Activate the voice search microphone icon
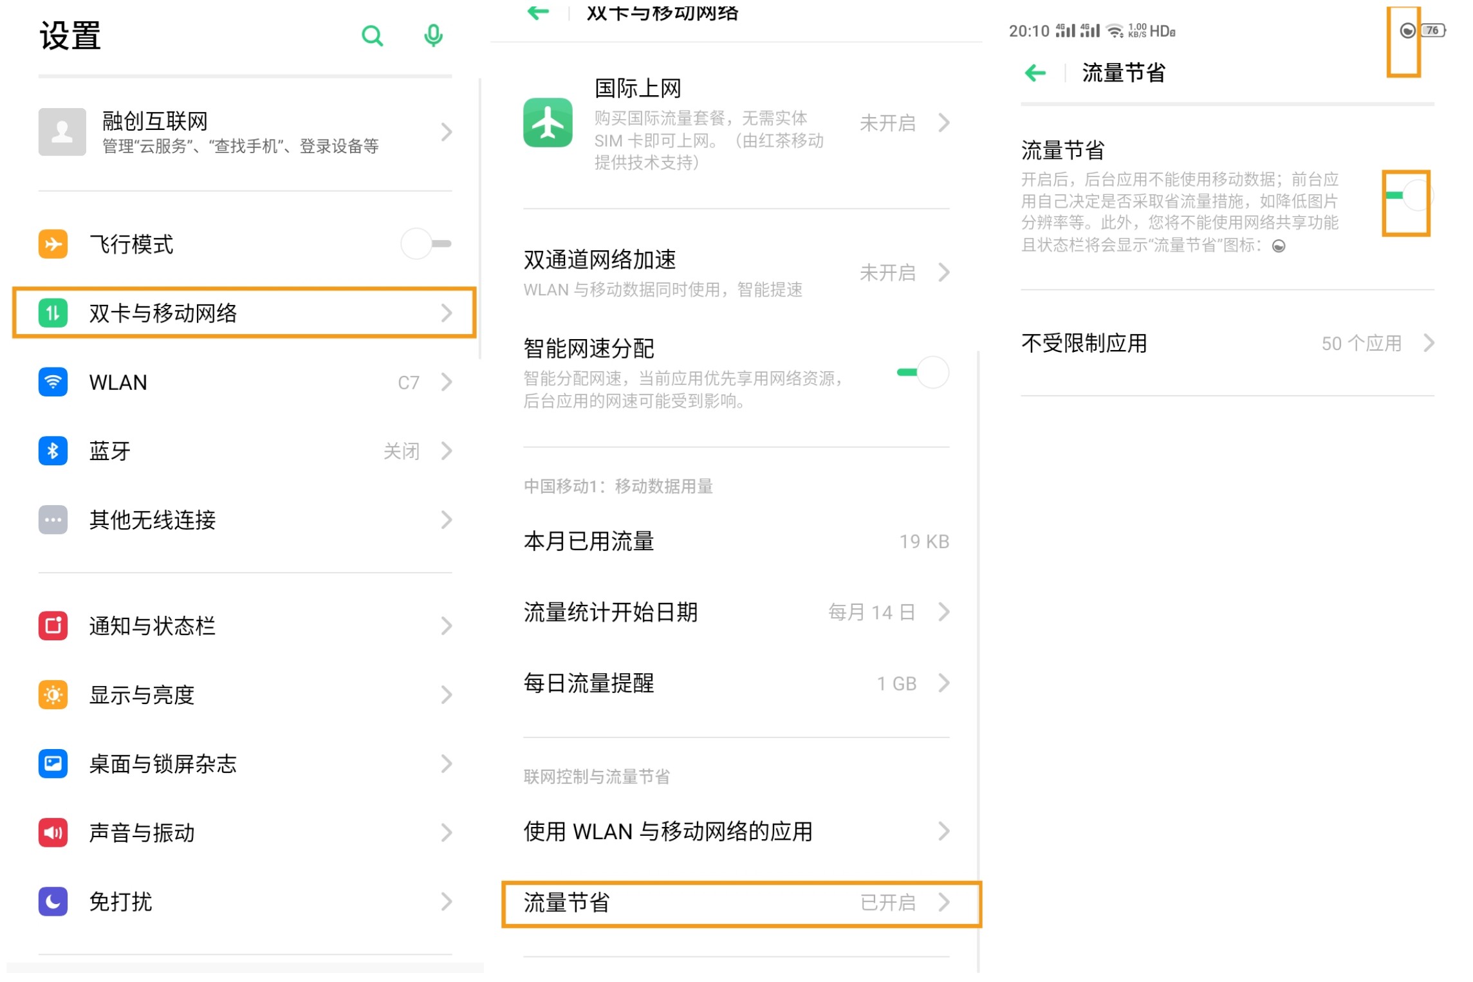Image resolution: width=1473 pixels, height=982 pixels. coord(432,37)
